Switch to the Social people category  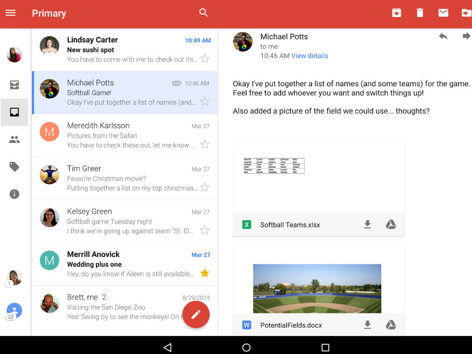point(14,140)
